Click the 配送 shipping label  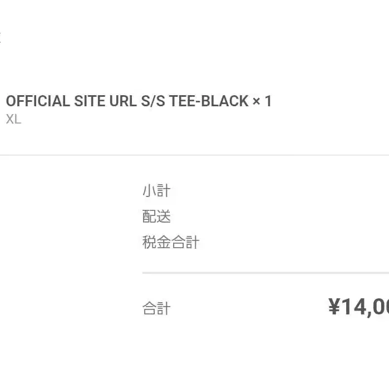click(x=156, y=217)
